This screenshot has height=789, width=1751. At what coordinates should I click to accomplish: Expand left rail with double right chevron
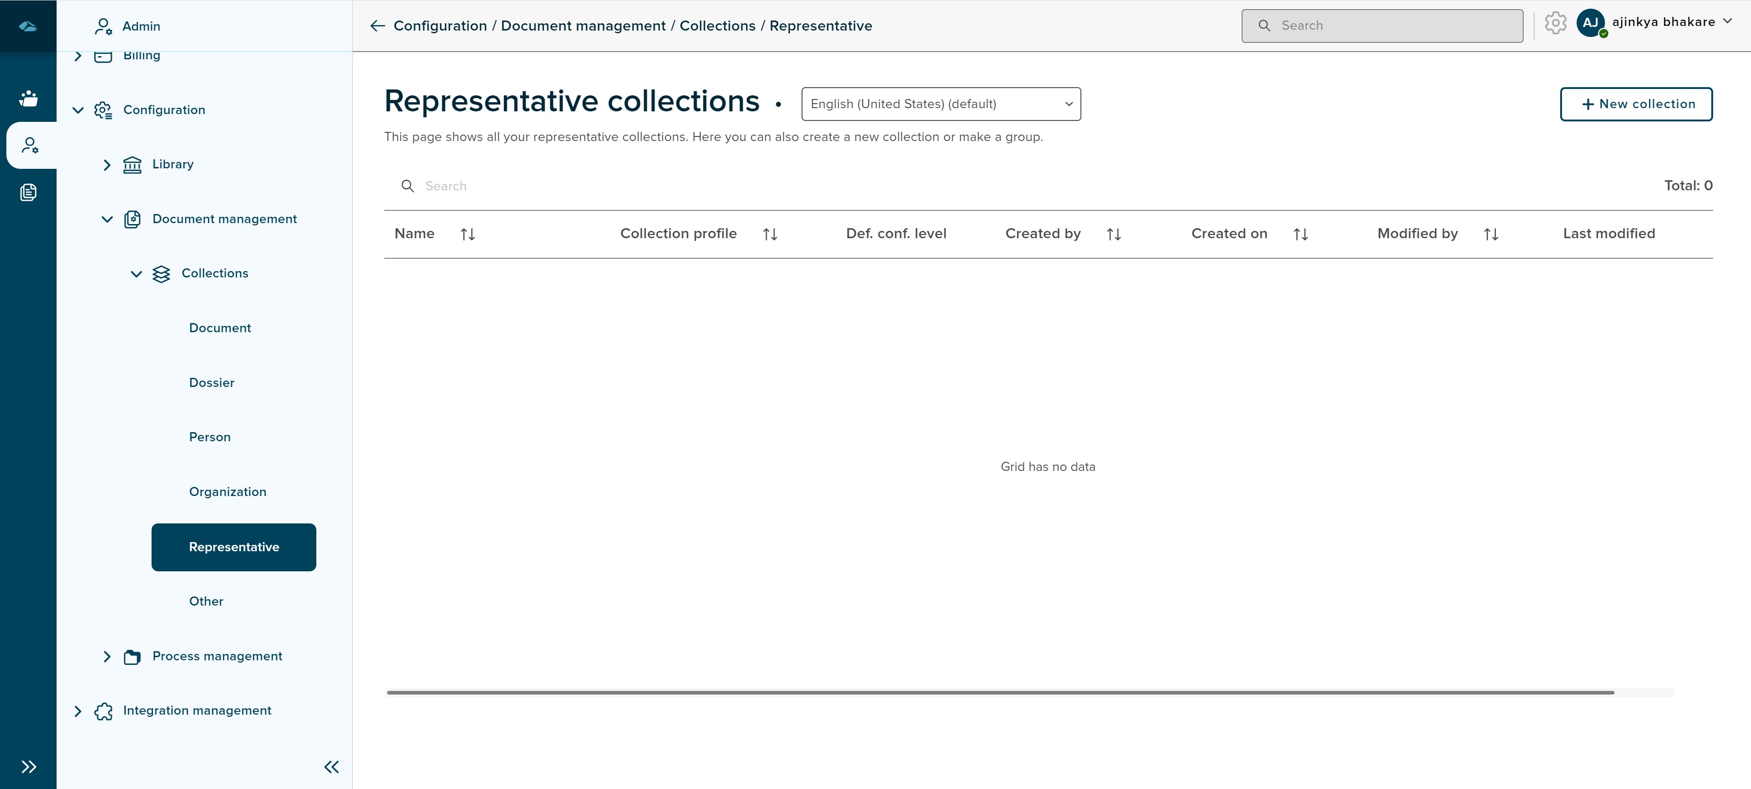click(28, 767)
